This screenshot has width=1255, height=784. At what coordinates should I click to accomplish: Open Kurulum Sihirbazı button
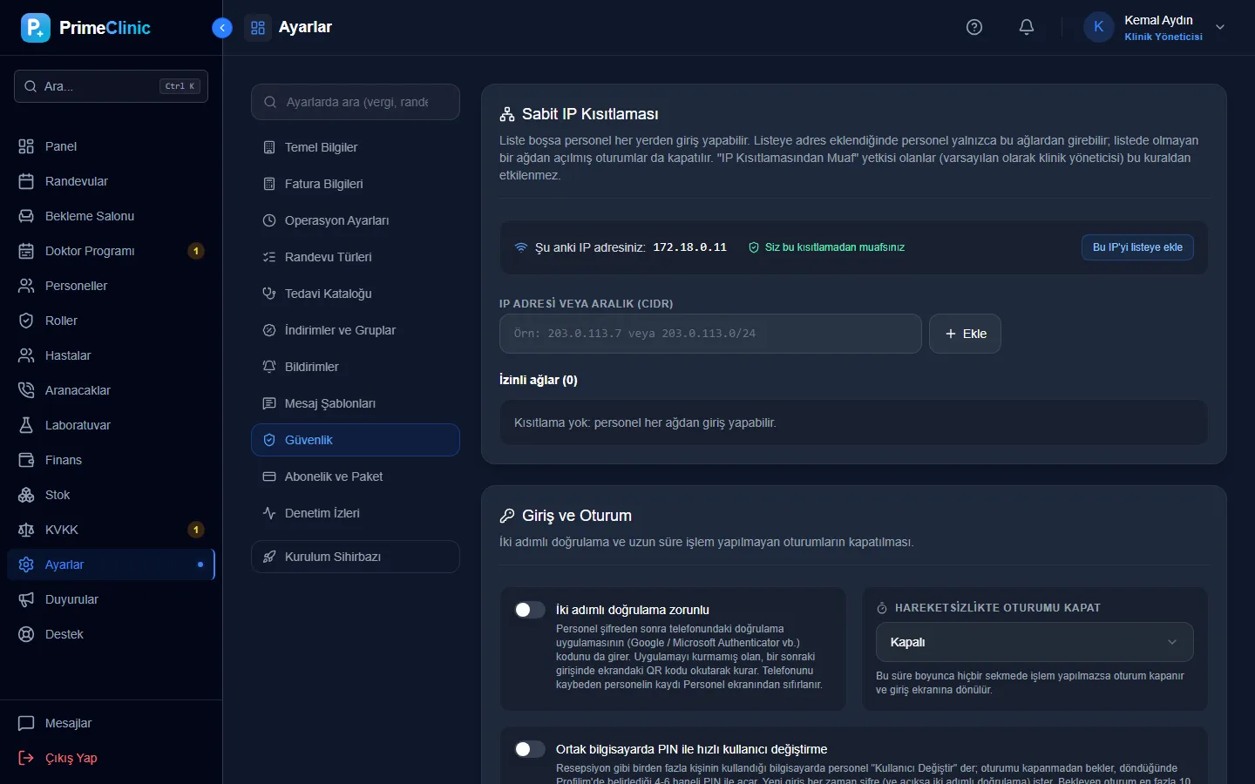(x=356, y=557)
